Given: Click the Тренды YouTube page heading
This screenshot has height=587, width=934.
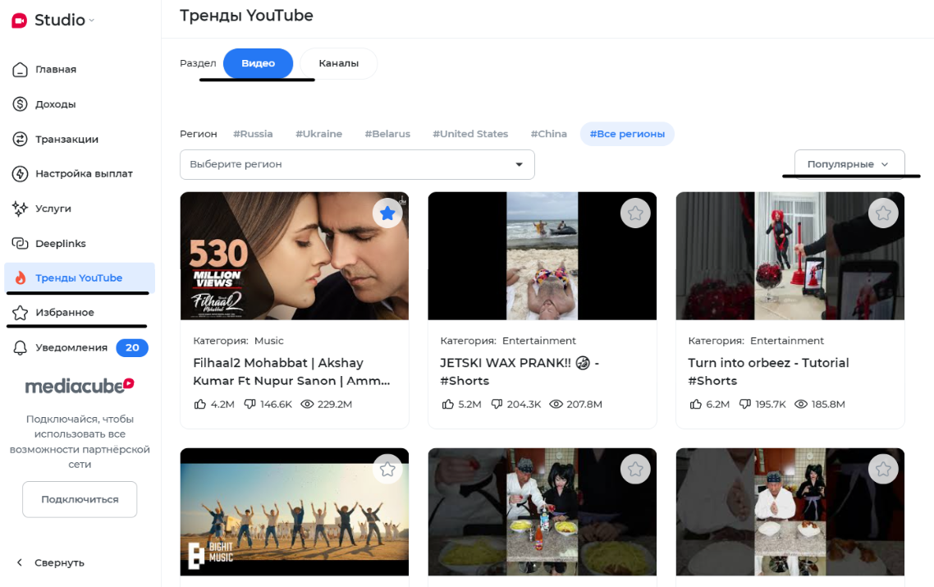Looking at the screenshot, I should [x=246, y=16].
